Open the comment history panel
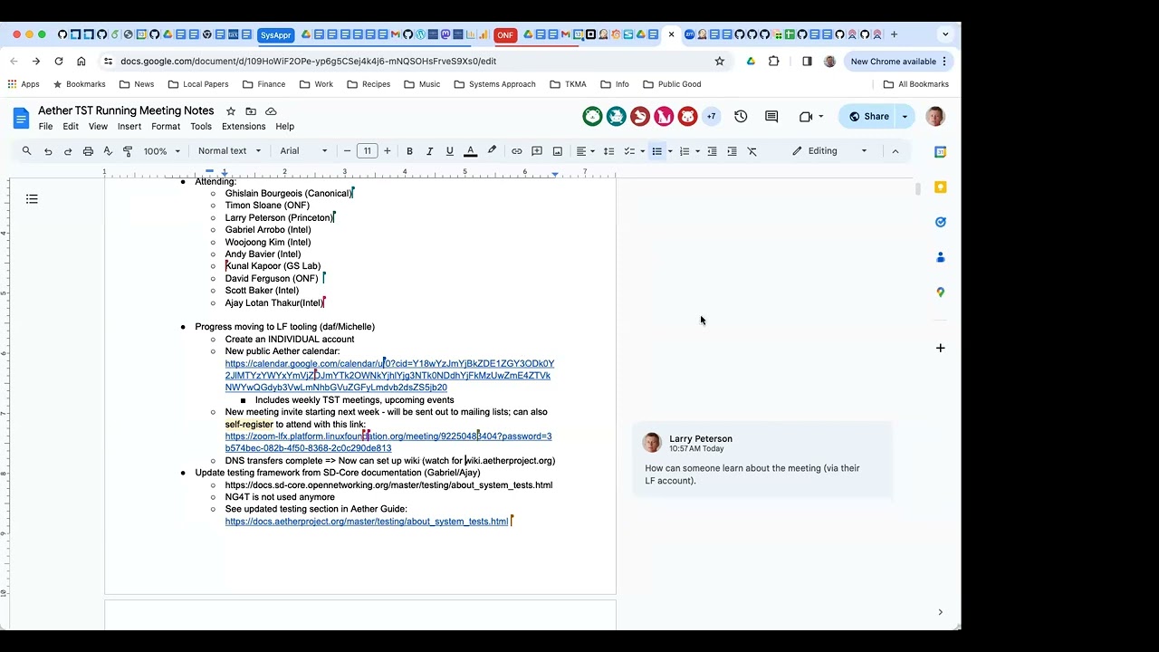The image size is (1159, 652). point(771,116)
